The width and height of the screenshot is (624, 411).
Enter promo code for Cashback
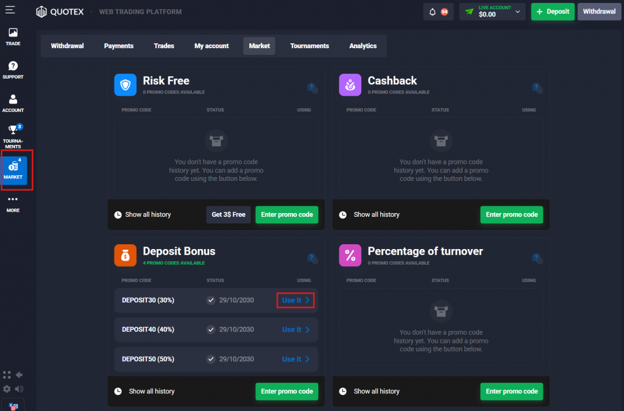pos(512,215)
